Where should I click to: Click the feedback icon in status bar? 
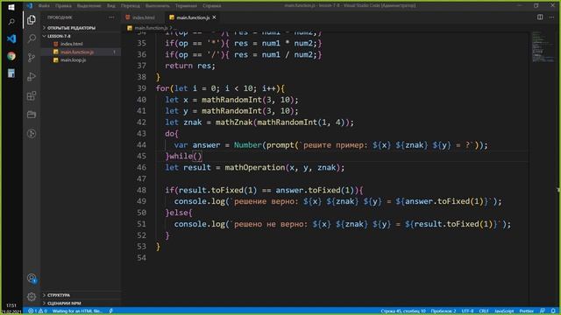click(543, 311)
